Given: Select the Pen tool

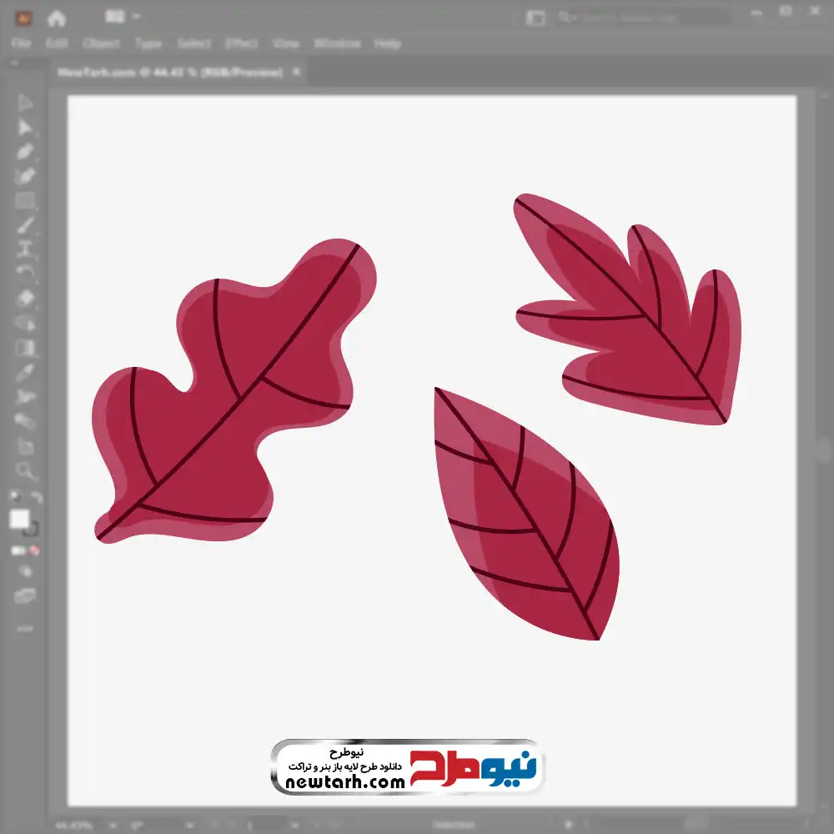Looking at the screenshot, I should click(x=25, y=152).
